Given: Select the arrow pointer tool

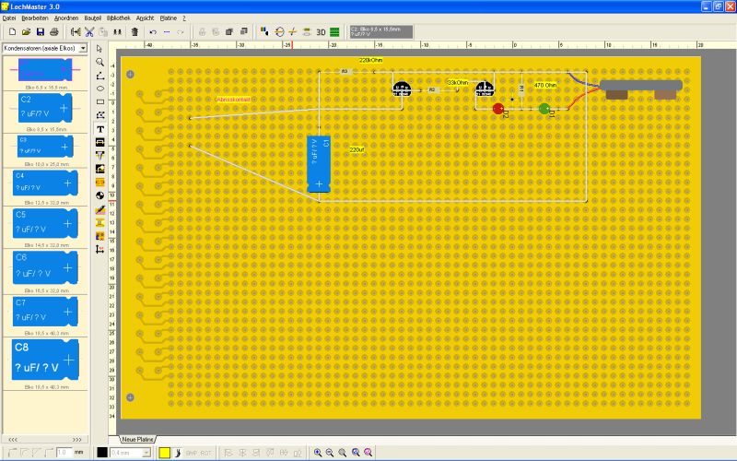Looking at the screenshot, I should [x=99, y=48].
